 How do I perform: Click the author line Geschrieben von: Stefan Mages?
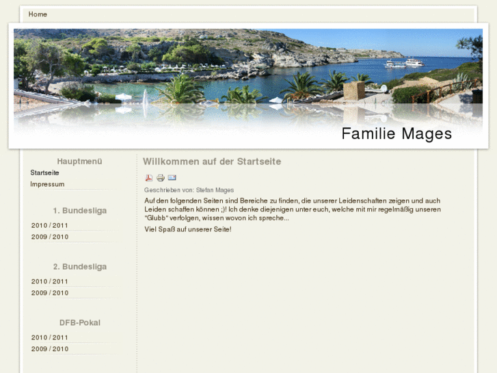click(x=189, y=190)
